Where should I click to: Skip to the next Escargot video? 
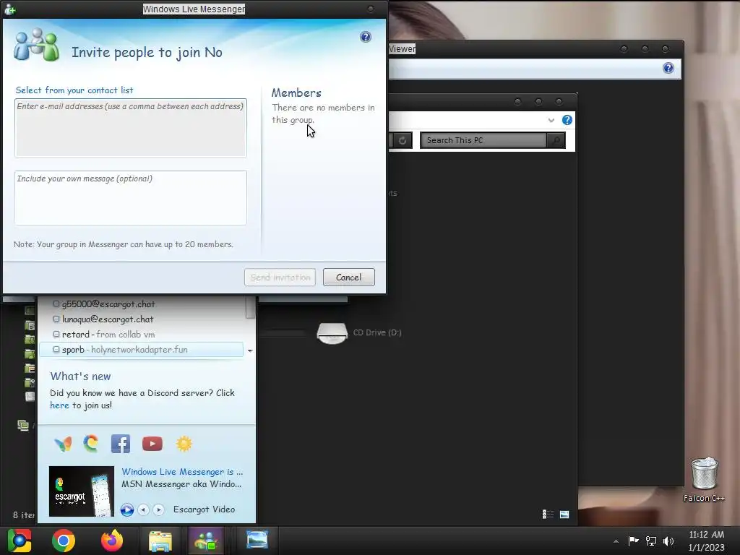tap(158, 509)
